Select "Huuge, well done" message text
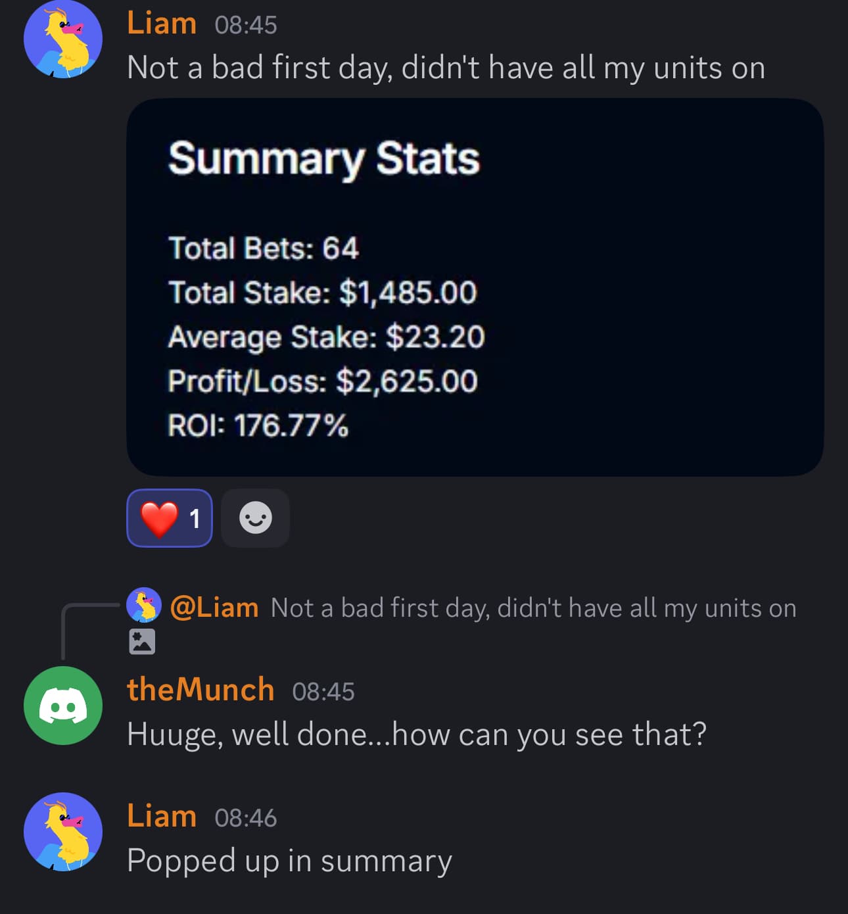The height and width of the screenshot is (914, 848). [x=416, y=734]
